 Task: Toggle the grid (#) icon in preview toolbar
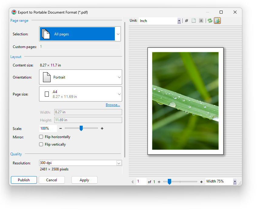pyautogui.click(x=187, y=21)
